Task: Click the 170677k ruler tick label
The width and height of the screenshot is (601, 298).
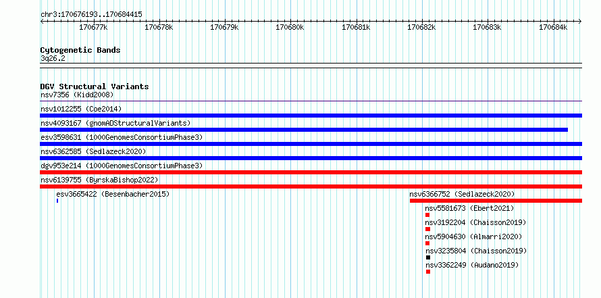Action: (x=93, y=27)
